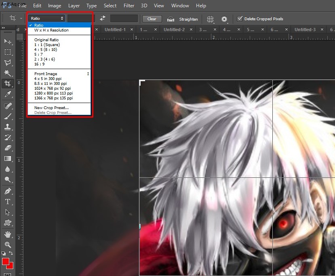Viewport: 335px width, 276px height.
Task: Close the Untitled-3 document tab
Action: point(322,29)
